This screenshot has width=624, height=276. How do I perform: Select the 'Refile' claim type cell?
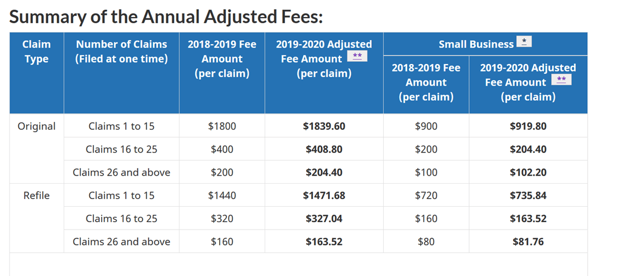(x=36, y=196)
